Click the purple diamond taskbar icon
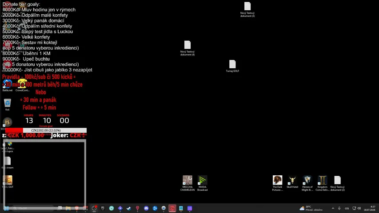This screenshot has width=379, height=213. coord(120,208)
